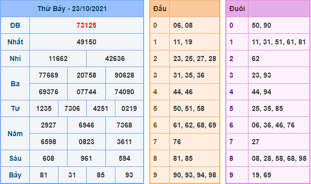The image size is (311, 184).
Task: Click the Sáu row label
Action: click(15, 158)
